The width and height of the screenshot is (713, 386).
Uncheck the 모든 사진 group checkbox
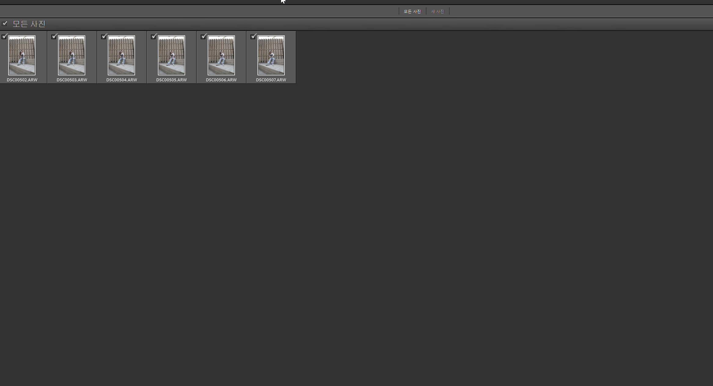coord(5,24)
